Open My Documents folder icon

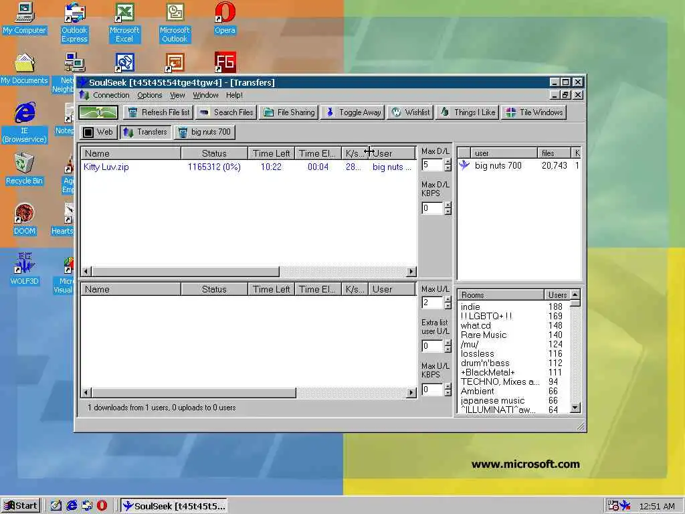pyautogui.click(x=24, y=69)
